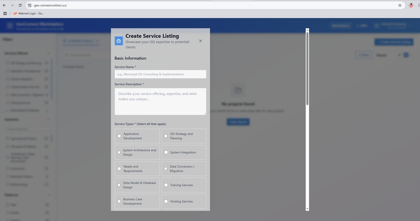This screenshot has height=221, width=420.
Task: Close the Create Service Listing dialog
Action: [200, 41]
